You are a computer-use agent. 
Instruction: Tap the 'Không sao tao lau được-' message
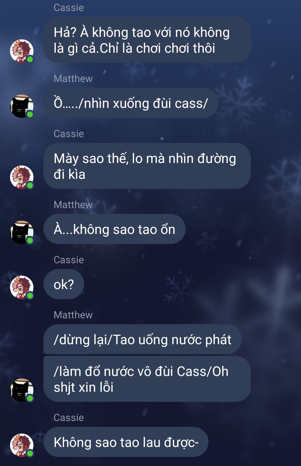coord(126,442)
